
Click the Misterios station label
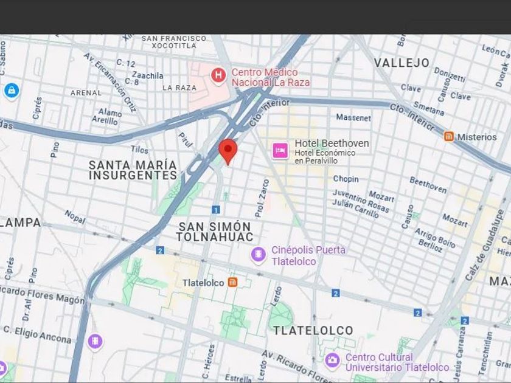tap(477, 137)
